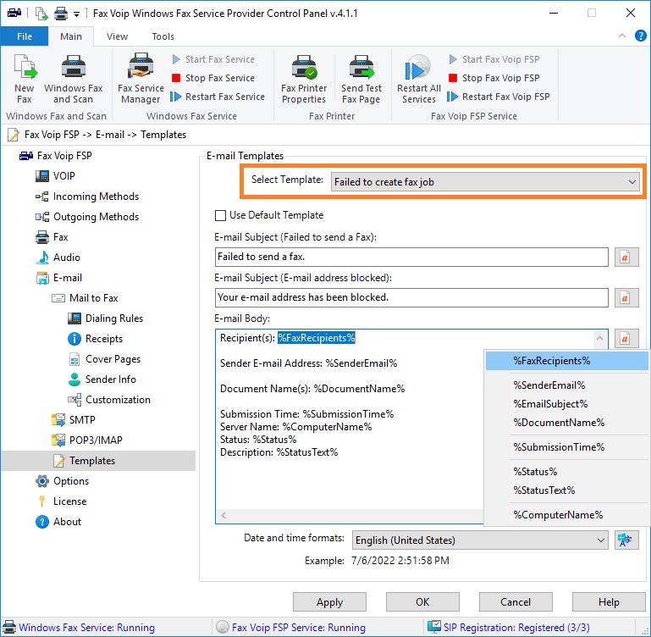
Task: Click the OK button
Action: 422,602
